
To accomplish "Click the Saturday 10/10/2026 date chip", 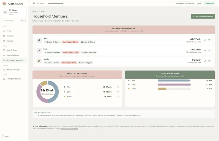I will tap(185, 3).
